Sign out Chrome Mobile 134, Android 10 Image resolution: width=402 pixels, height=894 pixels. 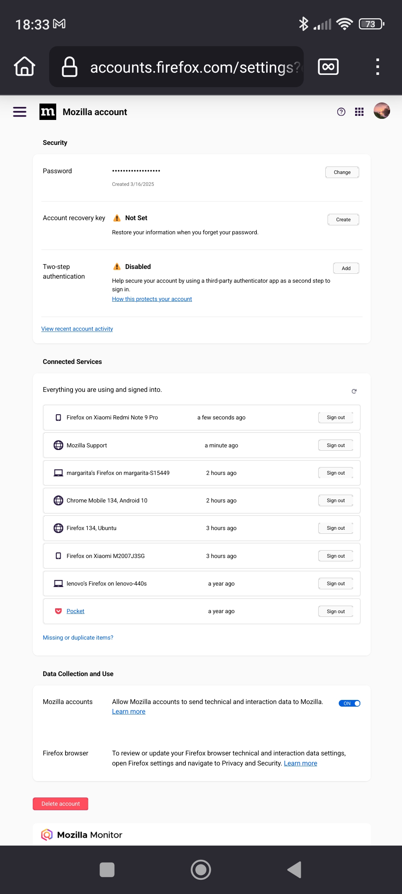tap(336, 501)
